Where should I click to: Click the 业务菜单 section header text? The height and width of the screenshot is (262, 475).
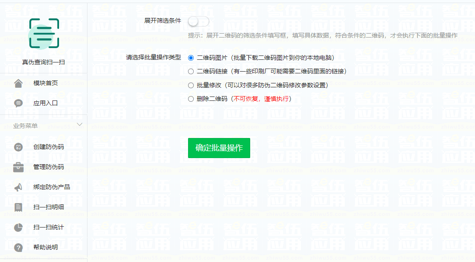(x=25, y=126)
